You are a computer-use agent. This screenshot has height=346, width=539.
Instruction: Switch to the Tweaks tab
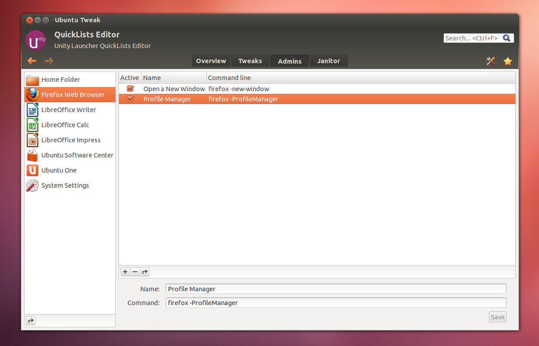pos(250,61)
